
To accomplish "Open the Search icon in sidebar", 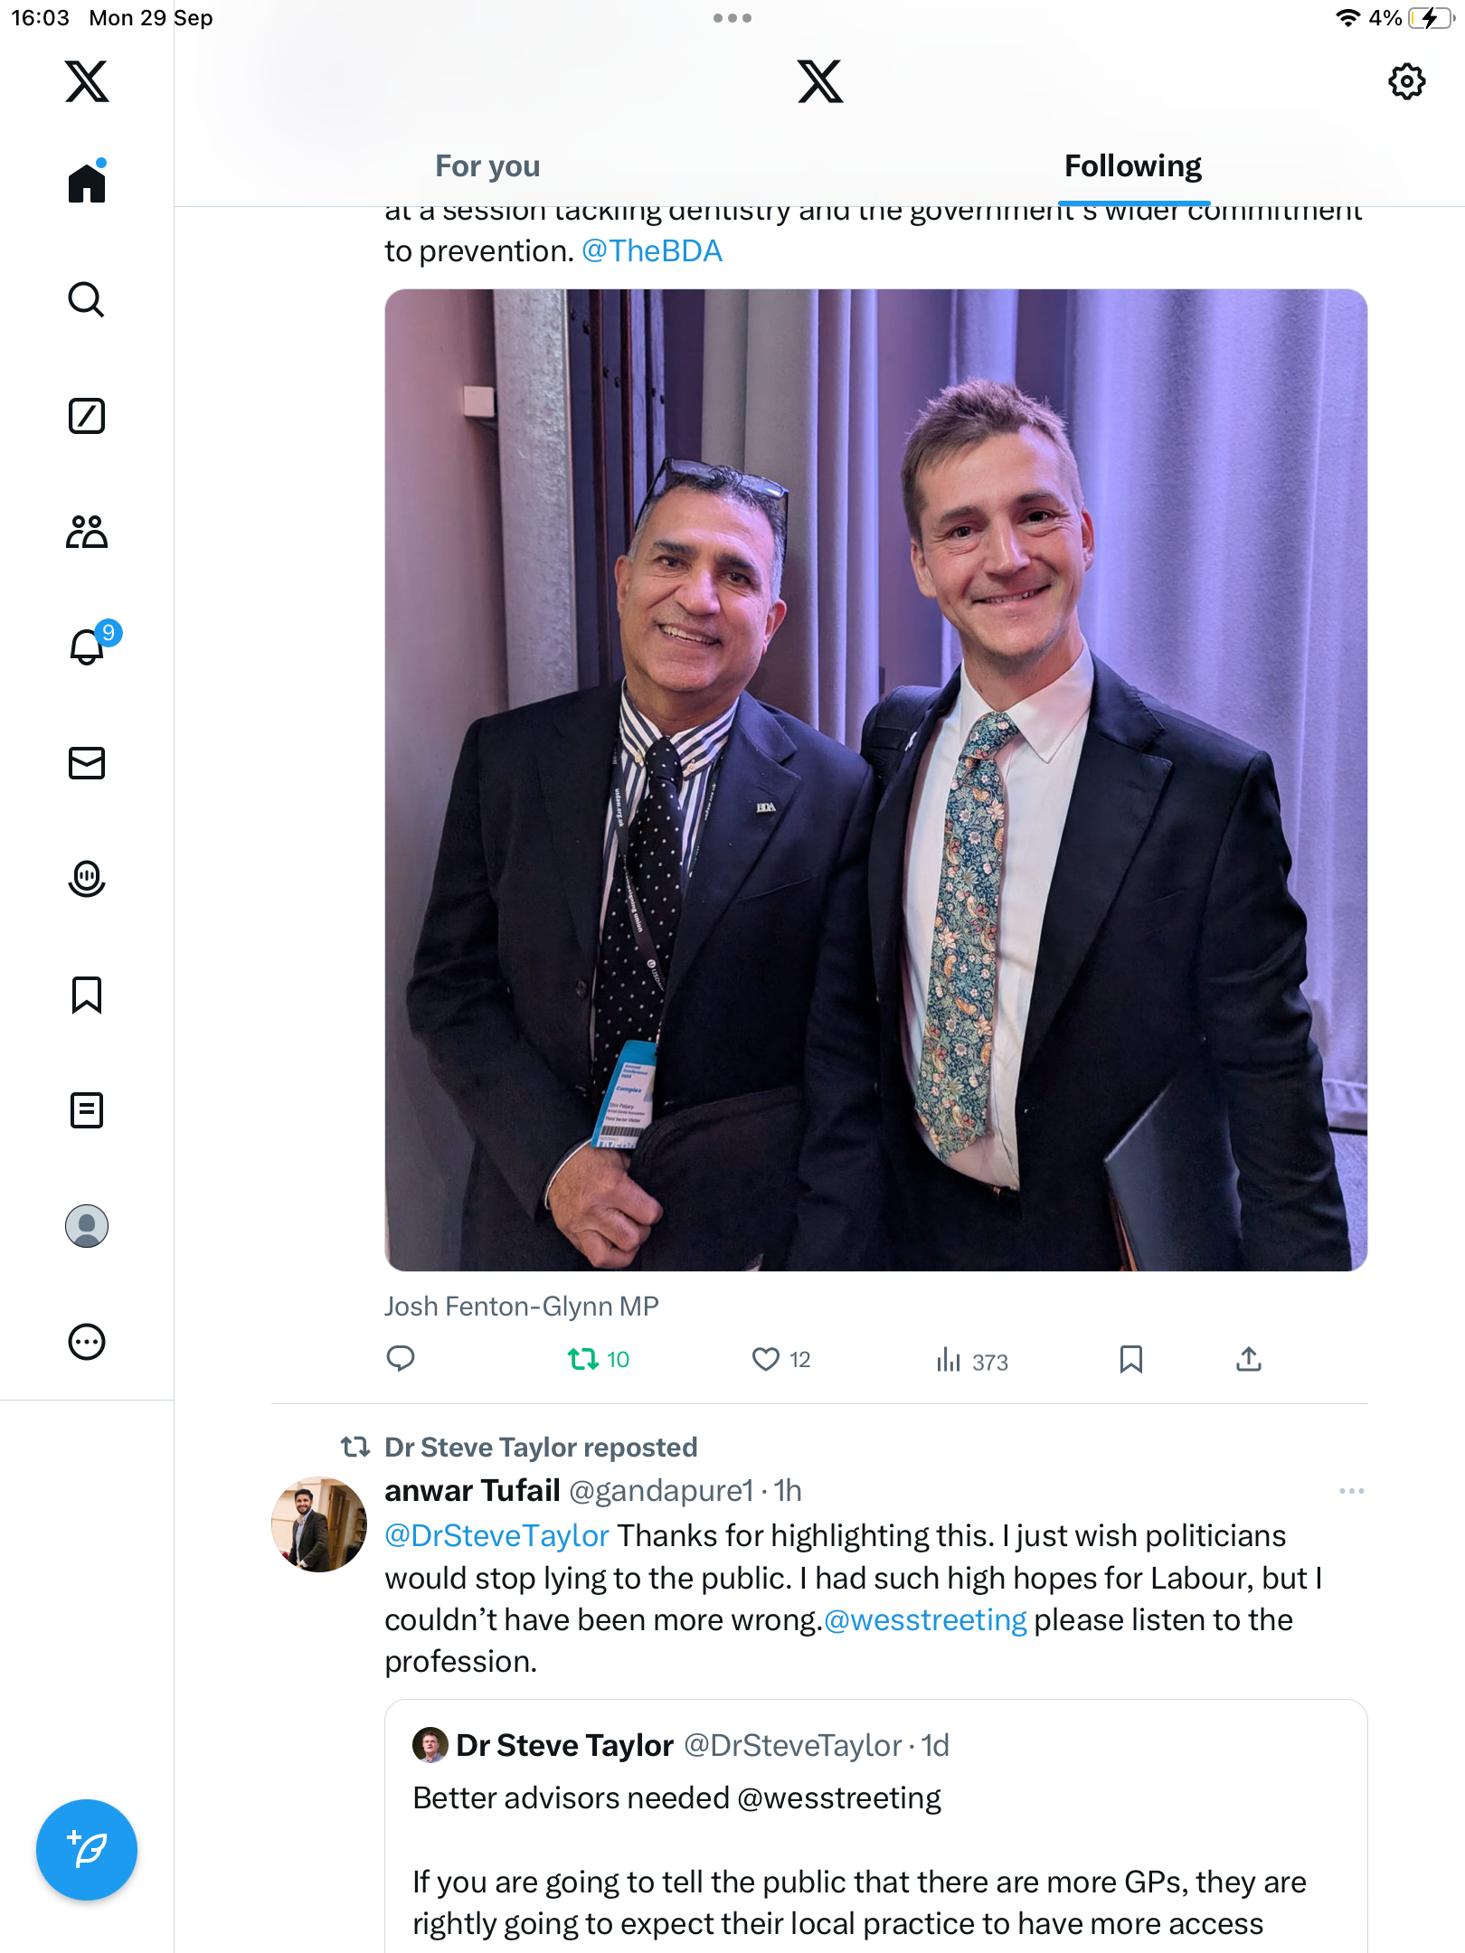I will (x=86, y=300).
